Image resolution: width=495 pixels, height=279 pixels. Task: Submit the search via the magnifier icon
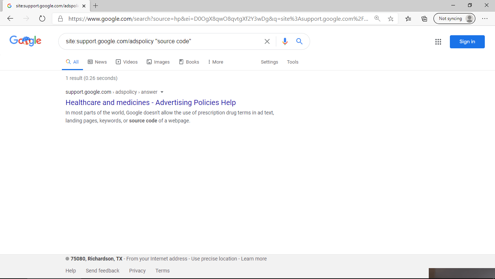[299, 41]
